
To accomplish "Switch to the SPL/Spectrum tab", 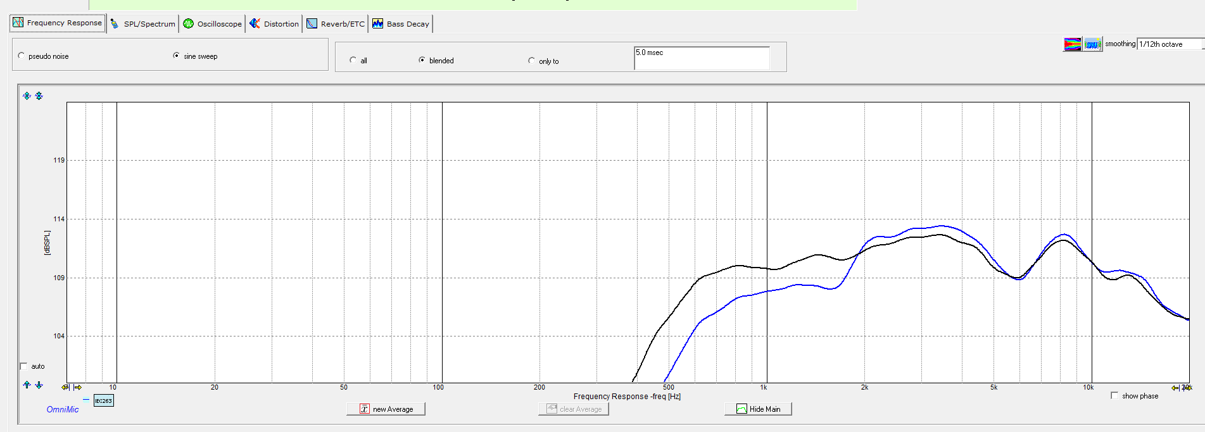I will pos(143,24).
